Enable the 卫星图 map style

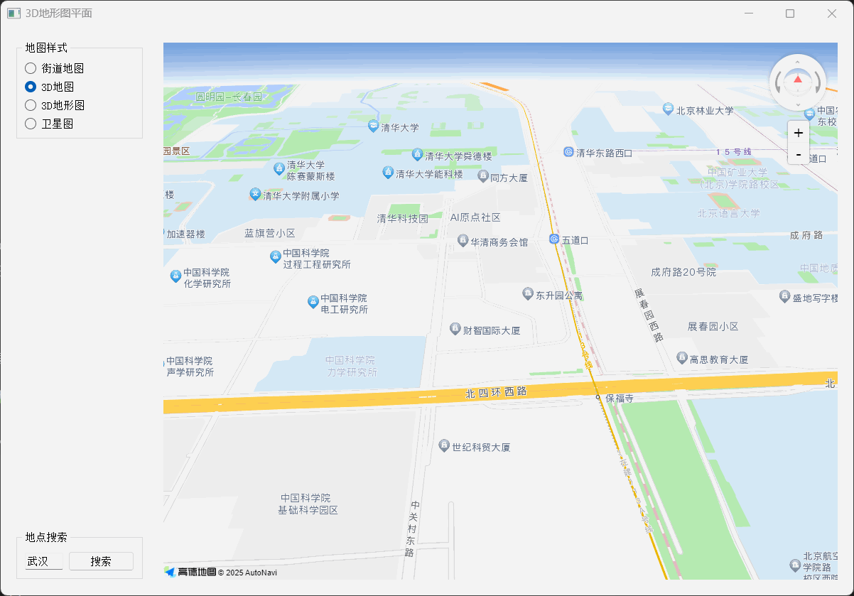click(30, 123)
